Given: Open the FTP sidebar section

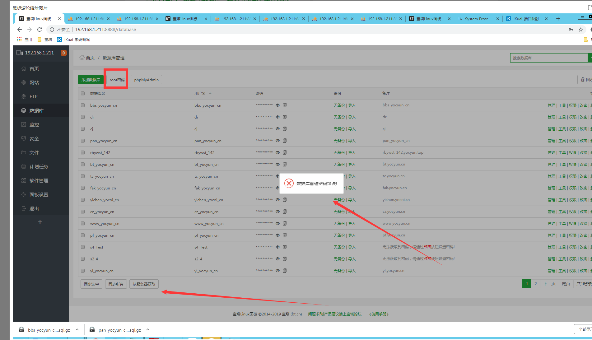Looking at the screenshot, I should (x=34, y=96).
